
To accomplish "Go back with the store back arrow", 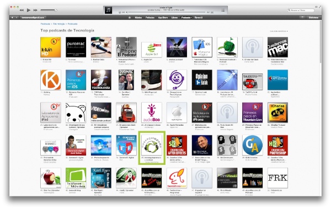I will coord(13,18).
